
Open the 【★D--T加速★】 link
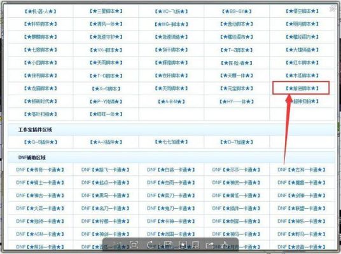click(x=237, y=142)
